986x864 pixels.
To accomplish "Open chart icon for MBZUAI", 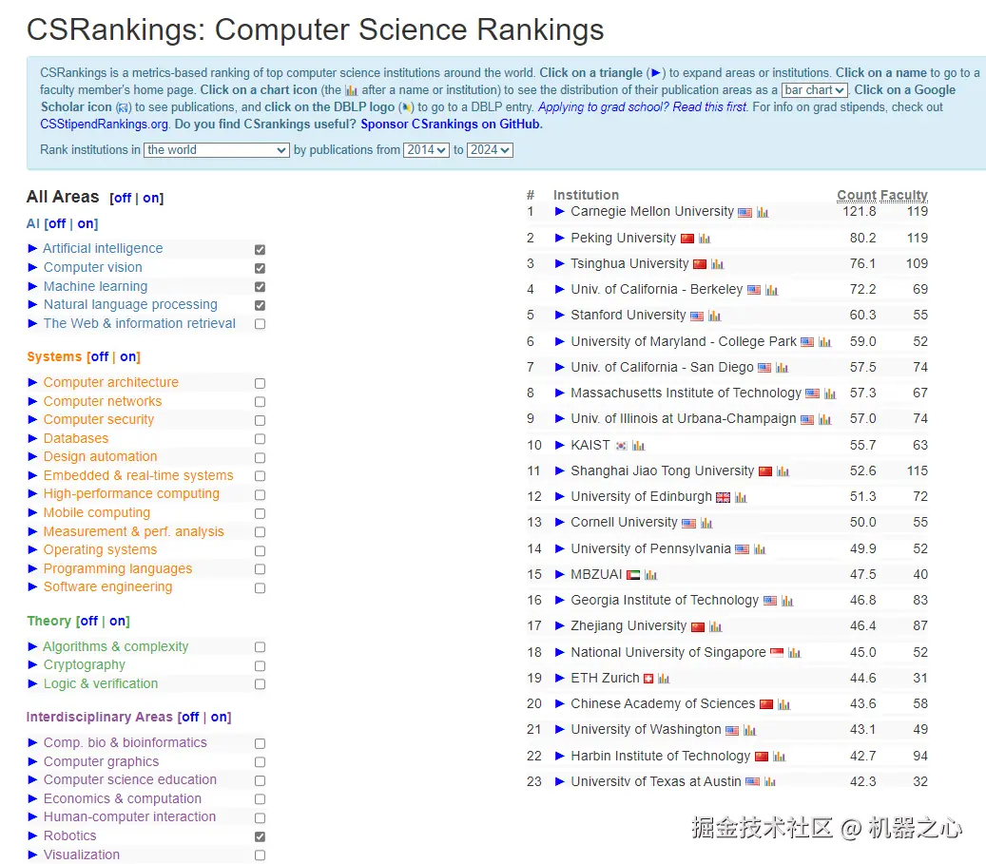I will coord(650,575).
